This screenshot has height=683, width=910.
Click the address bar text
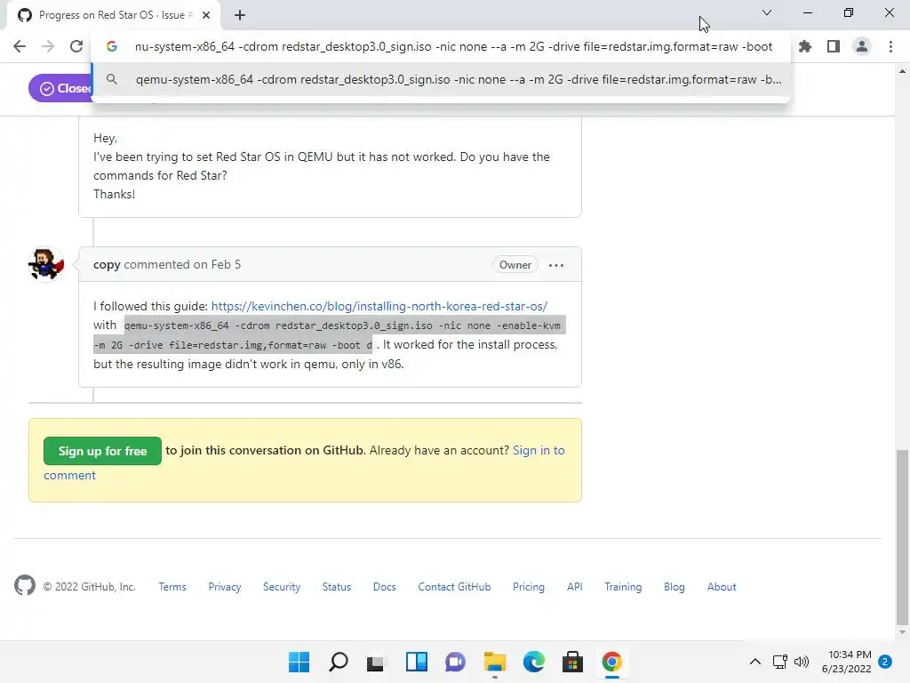tap(453, 46)
